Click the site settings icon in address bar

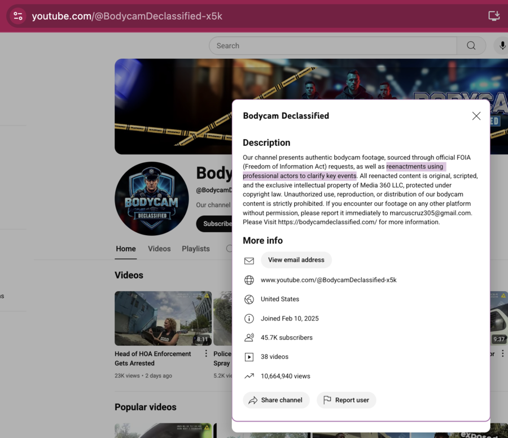(x=18, y=16)
